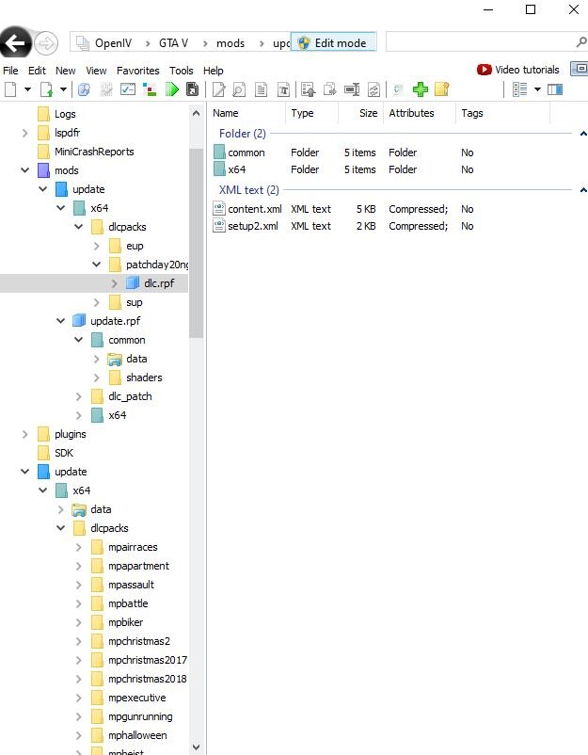Viewport: 588px width, 755px height.
Task: Click the tree panel scrollbar down arrow
Action: pyautogui.click(x=196, y=747)
